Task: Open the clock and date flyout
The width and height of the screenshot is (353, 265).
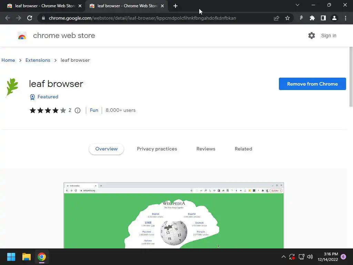Action: pyautogui.click(x=328, y=257)
